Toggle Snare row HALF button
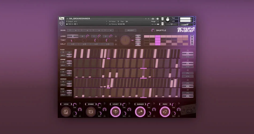This screenshot has width=254, height=134. 63,65
